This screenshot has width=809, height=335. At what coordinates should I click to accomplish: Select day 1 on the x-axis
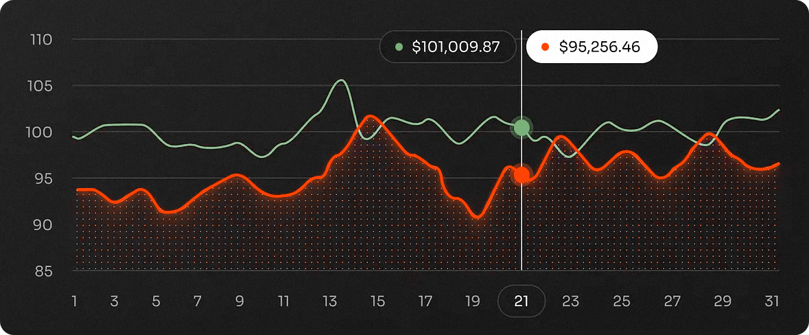[74, 301]
